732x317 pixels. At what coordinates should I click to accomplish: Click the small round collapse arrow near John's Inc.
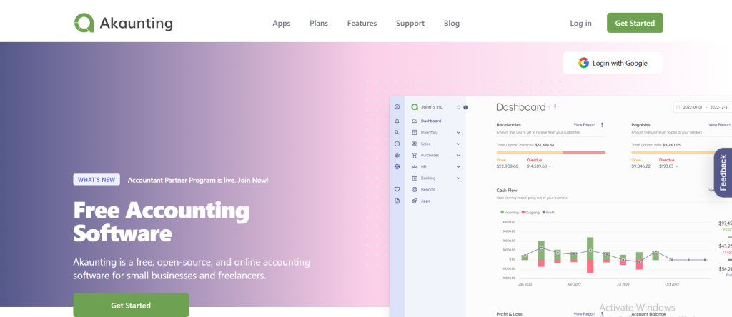(x=465, y=107)
